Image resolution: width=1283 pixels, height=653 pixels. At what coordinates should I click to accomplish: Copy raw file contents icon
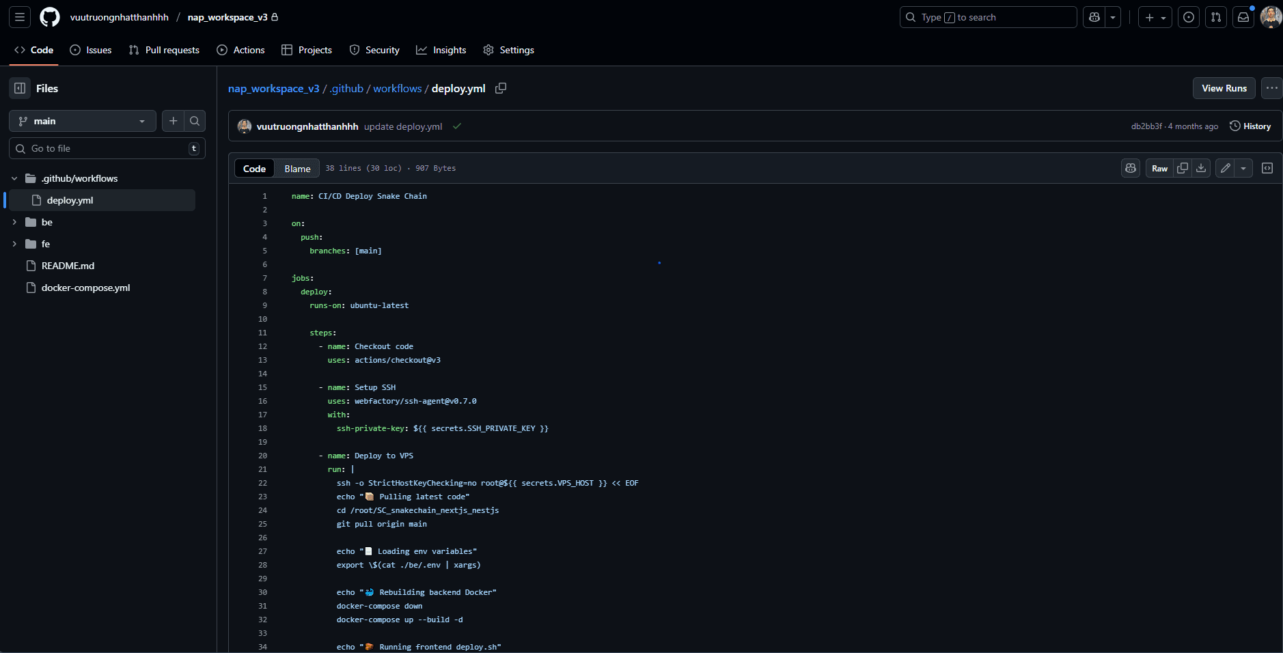(1183, 168)
